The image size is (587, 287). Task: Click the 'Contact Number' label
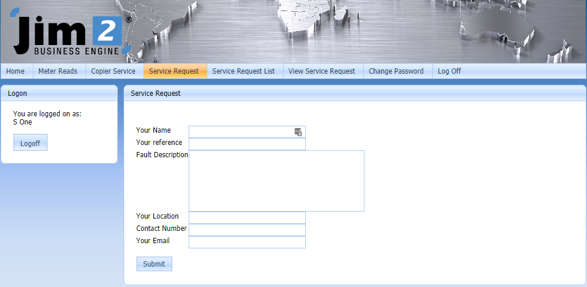(x=161, y=229)
